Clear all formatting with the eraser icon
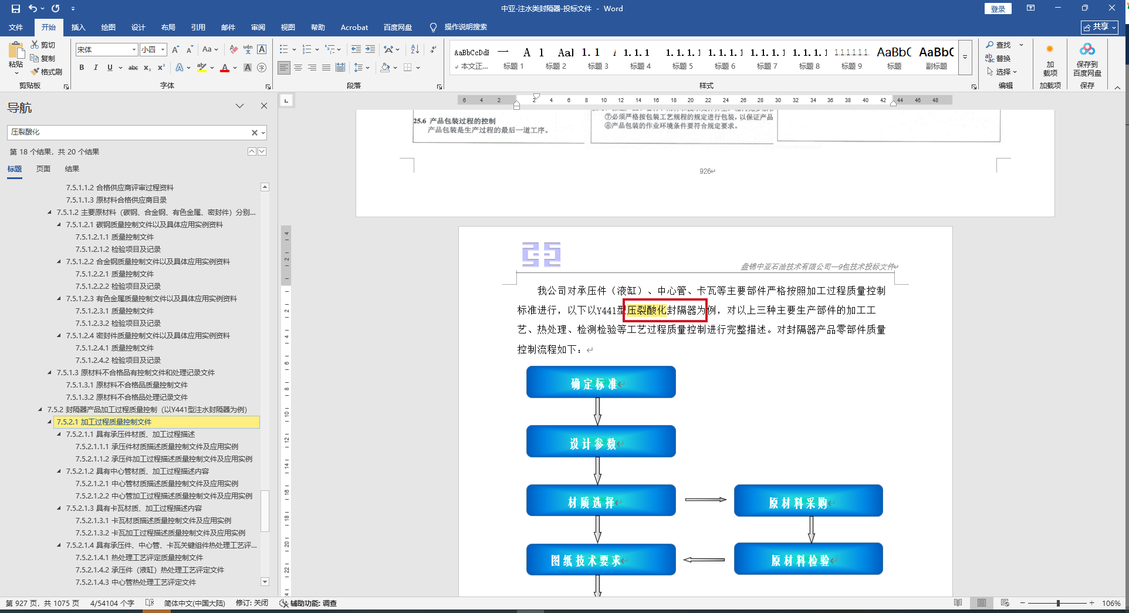Screen dimensions: 1129x613 click(234, 50)
